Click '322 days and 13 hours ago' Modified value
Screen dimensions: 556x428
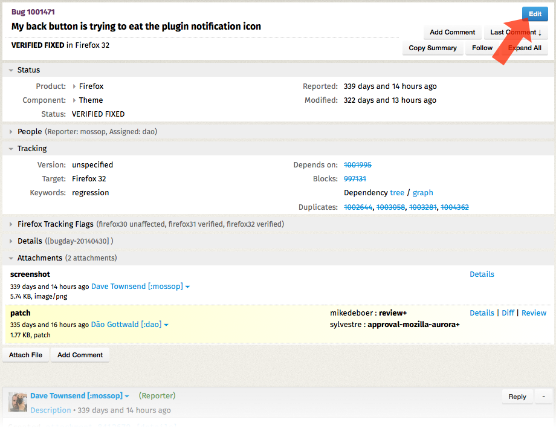coord(390,100)
